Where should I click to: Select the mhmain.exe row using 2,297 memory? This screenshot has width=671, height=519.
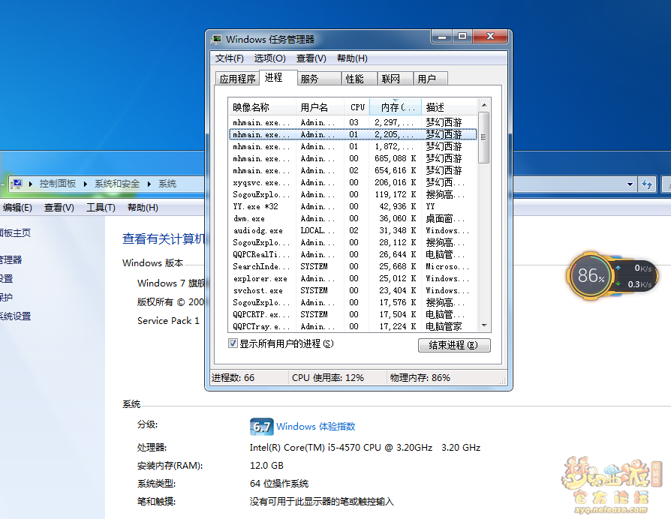[x=353, y=123]
